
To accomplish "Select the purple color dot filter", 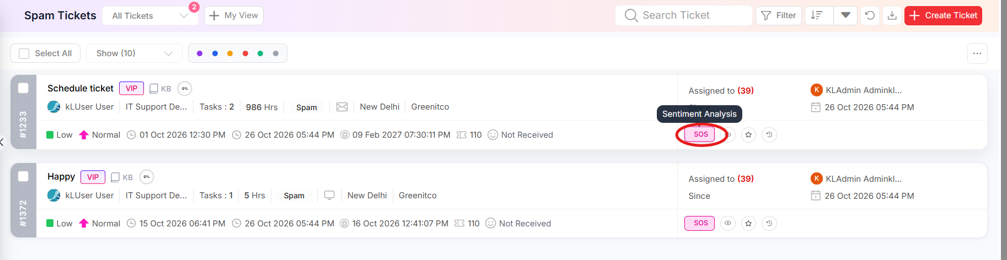I will tap(200, 53).
